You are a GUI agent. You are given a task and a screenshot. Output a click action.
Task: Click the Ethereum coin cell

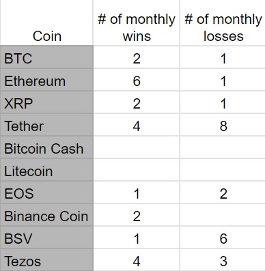pyautogui.click(x=46, y=80)
